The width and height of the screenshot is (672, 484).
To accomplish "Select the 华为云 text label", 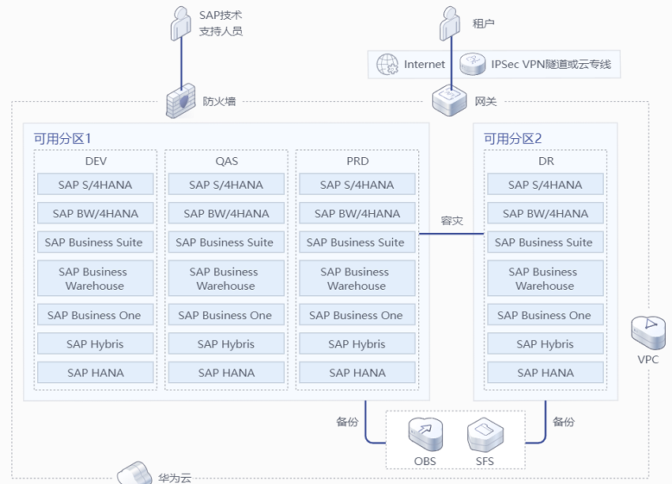I will [x=175, y=478].
